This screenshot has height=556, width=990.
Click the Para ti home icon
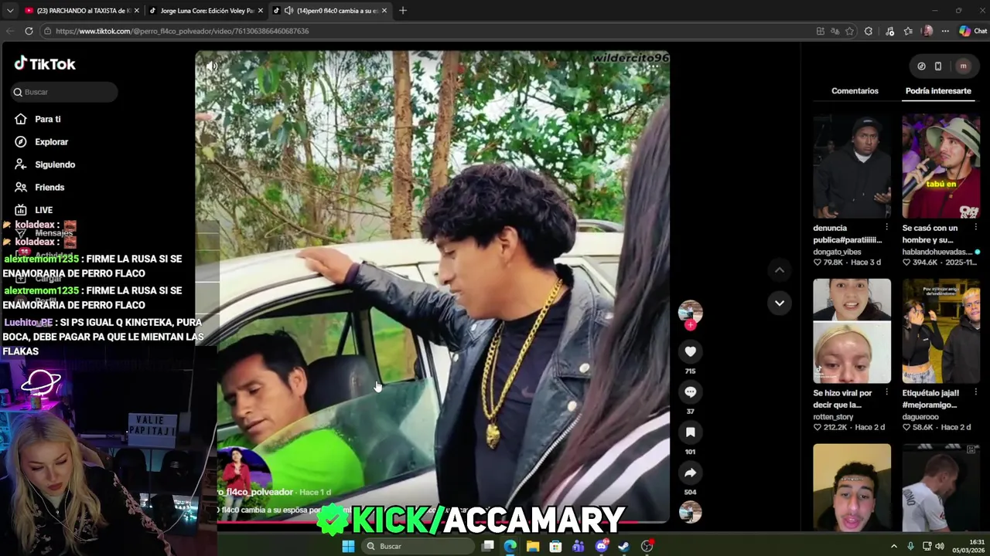point(21,119)
